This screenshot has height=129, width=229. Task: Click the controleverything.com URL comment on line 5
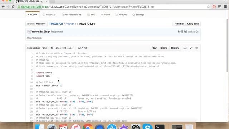coord(98,66)
